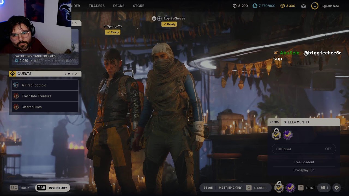
Task: Click the coin currency icon beside 5,200
Action: point(234,6)
